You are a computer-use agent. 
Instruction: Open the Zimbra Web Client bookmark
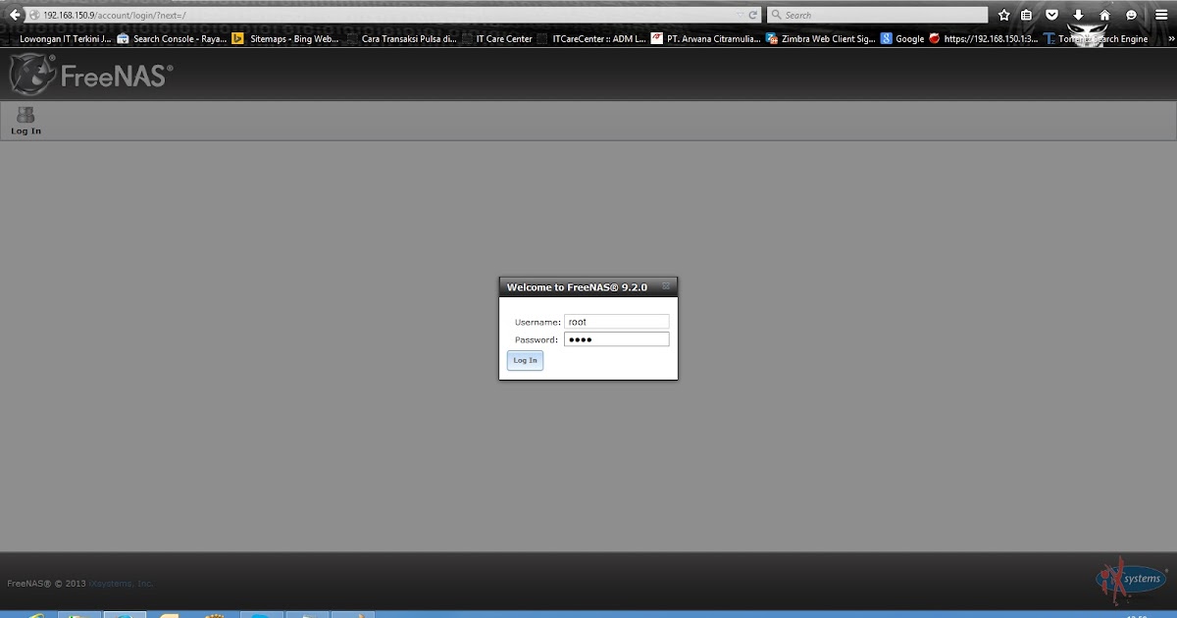click(x=821, y=39)
